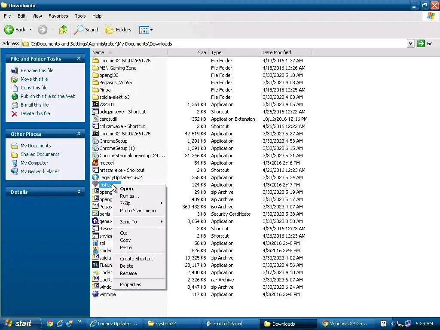440x330 pixels.
Task: Open My Network Places link
Action: coord(40,171)
